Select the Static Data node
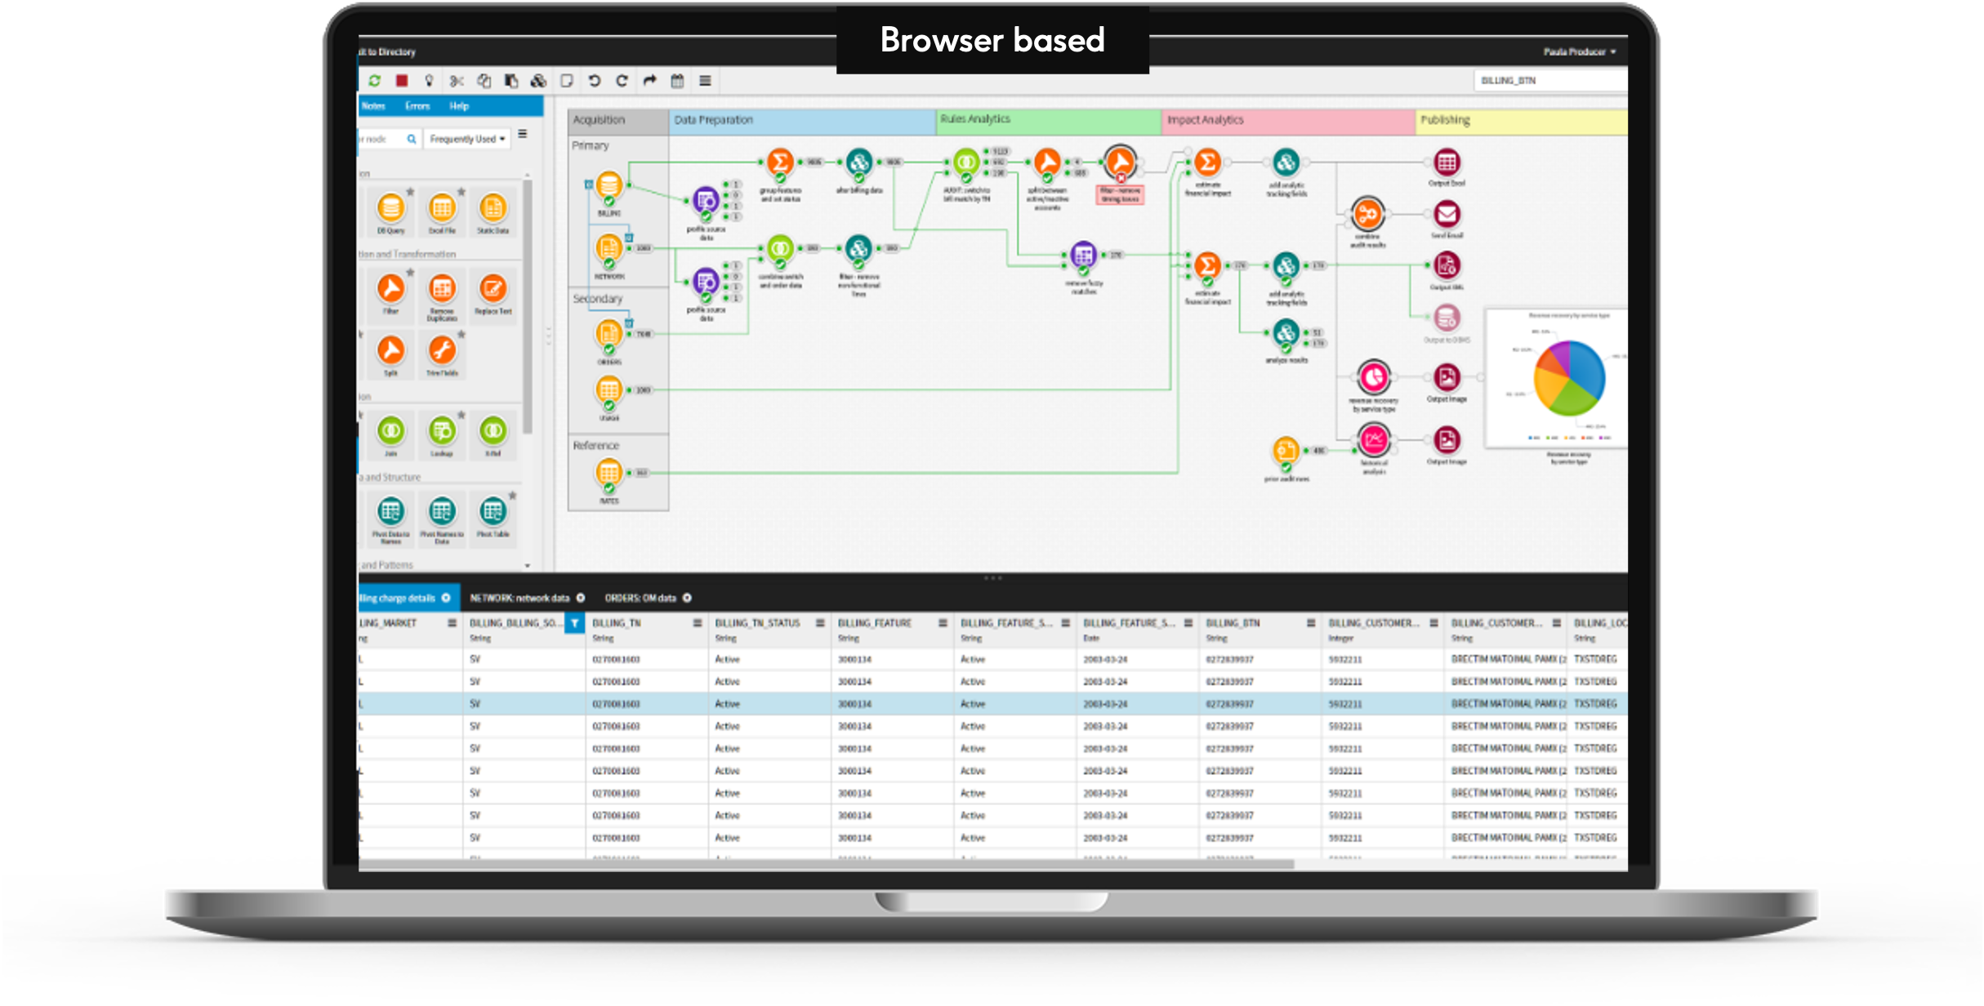This screenshot has height=1006, width=1984. point(493,208)
